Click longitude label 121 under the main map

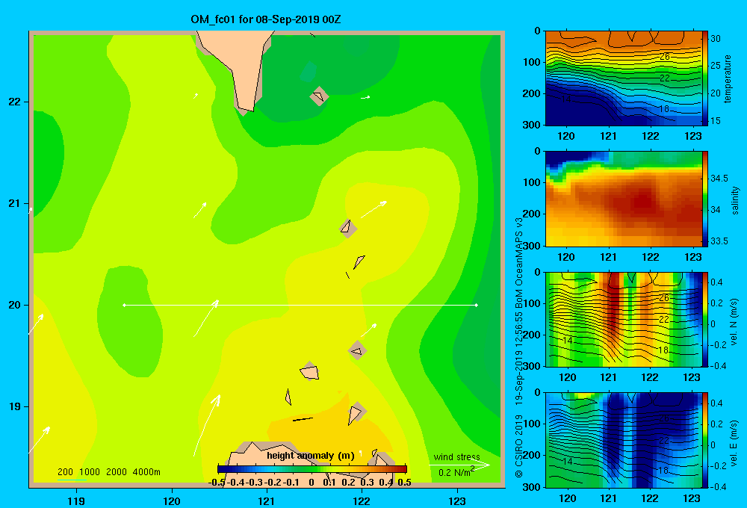(x=267, y=501)
